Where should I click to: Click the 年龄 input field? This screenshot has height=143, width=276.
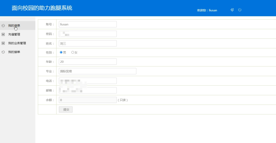(x=88, y=61)
